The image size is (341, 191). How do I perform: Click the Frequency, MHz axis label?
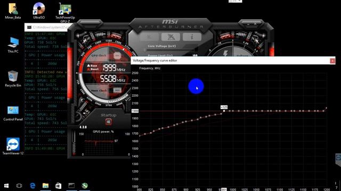[x=150, y=68]
